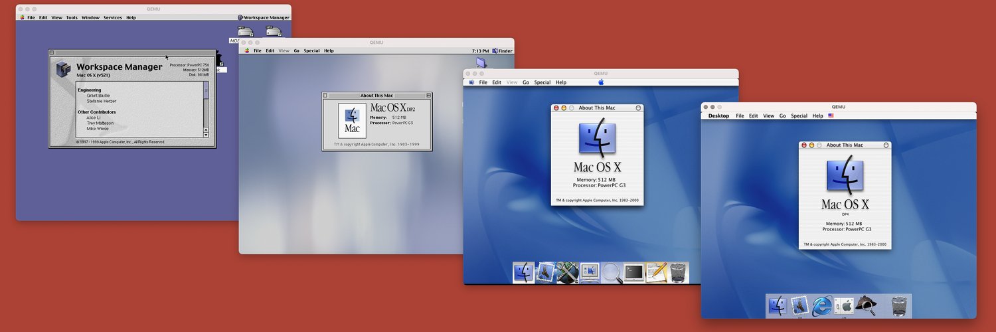The height and width of the screenshot is (332, 996).
Task: Click the clear pill button on DP4 About window
Action: [x=886, y=145]
